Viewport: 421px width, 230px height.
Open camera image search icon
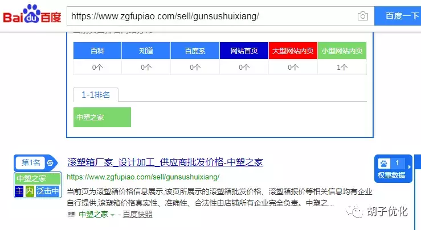tap(362, 16)
